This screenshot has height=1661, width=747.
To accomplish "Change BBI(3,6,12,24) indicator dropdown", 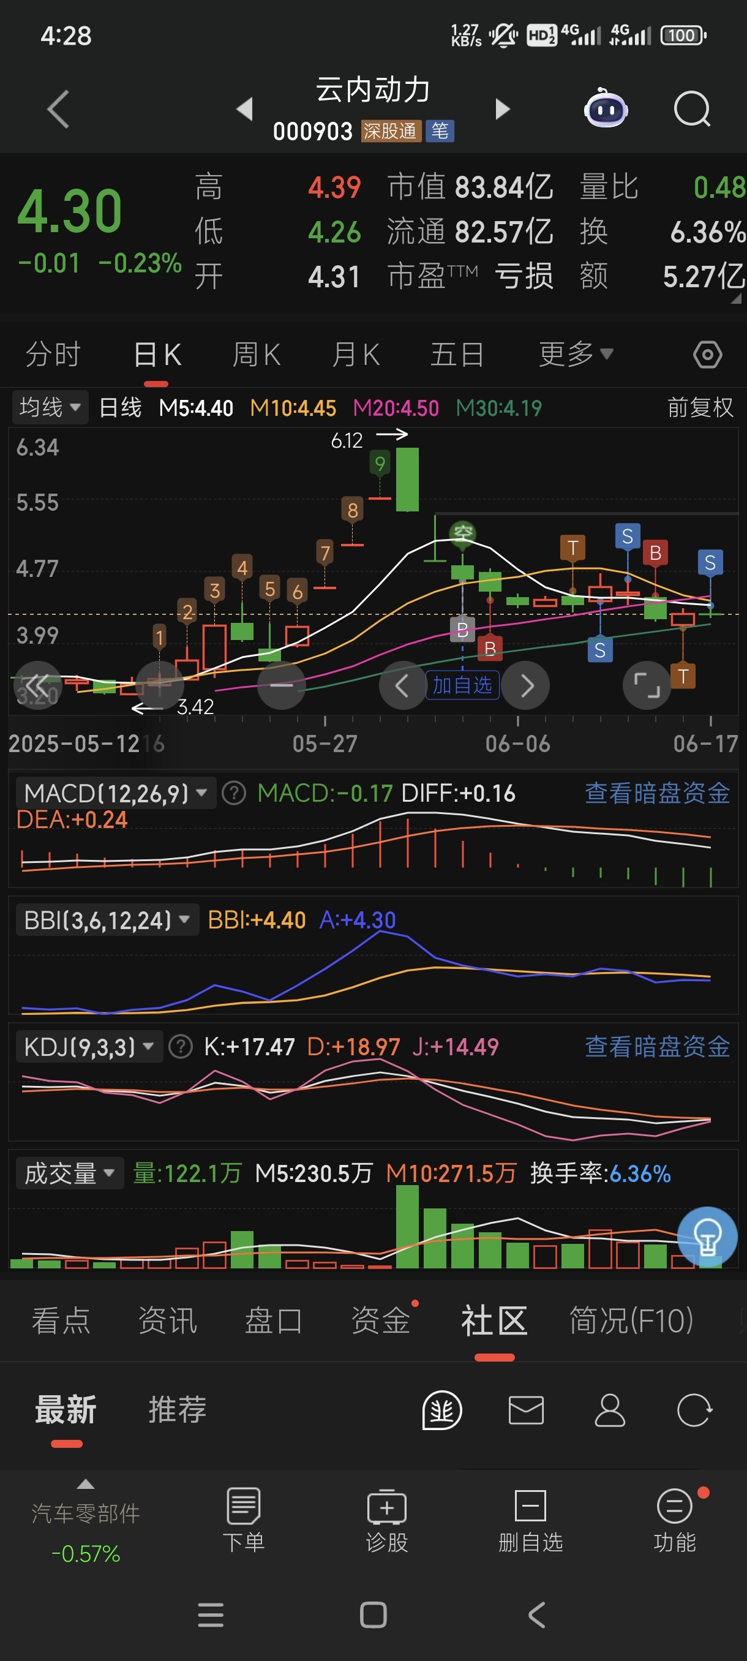I will (x=107, y=920).
